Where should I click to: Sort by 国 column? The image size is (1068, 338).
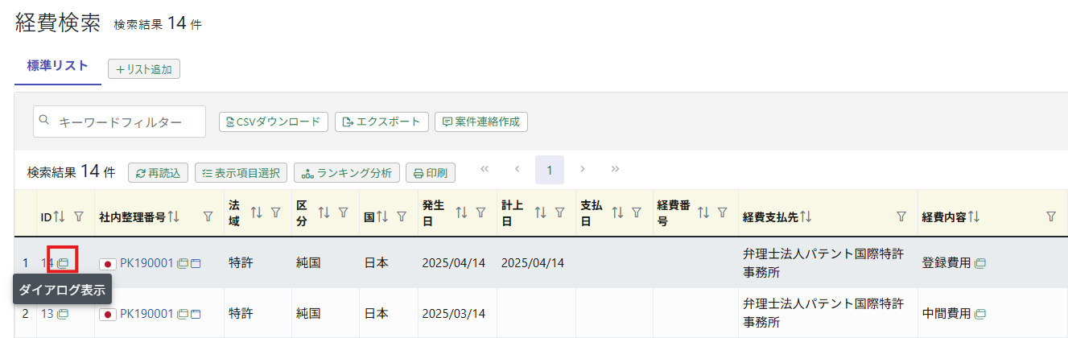pos(382,216)
